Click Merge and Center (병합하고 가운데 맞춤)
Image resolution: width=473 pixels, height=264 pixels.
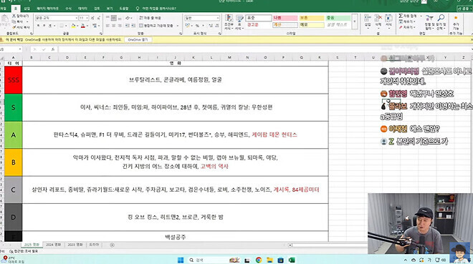156,26
